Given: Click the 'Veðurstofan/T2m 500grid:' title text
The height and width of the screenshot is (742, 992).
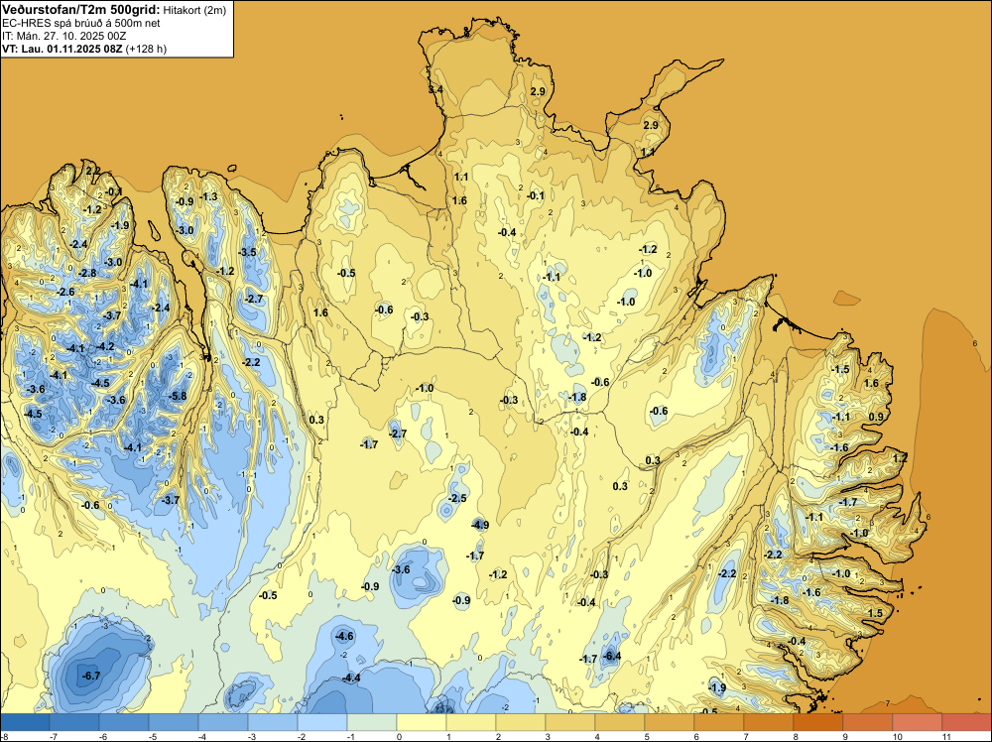Looking at the screenshot, I should (x=81, y=10).
